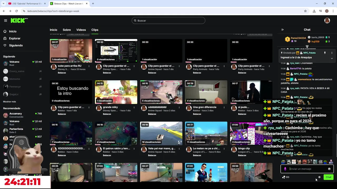
Task: Open the emoji picker in chat input
Action: 329,169
